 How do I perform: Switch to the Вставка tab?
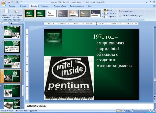click(x=23, y=6)
